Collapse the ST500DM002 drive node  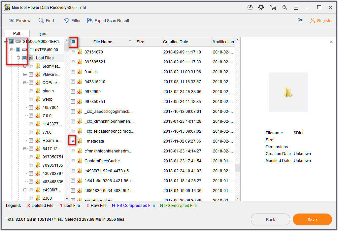[5, 41]
